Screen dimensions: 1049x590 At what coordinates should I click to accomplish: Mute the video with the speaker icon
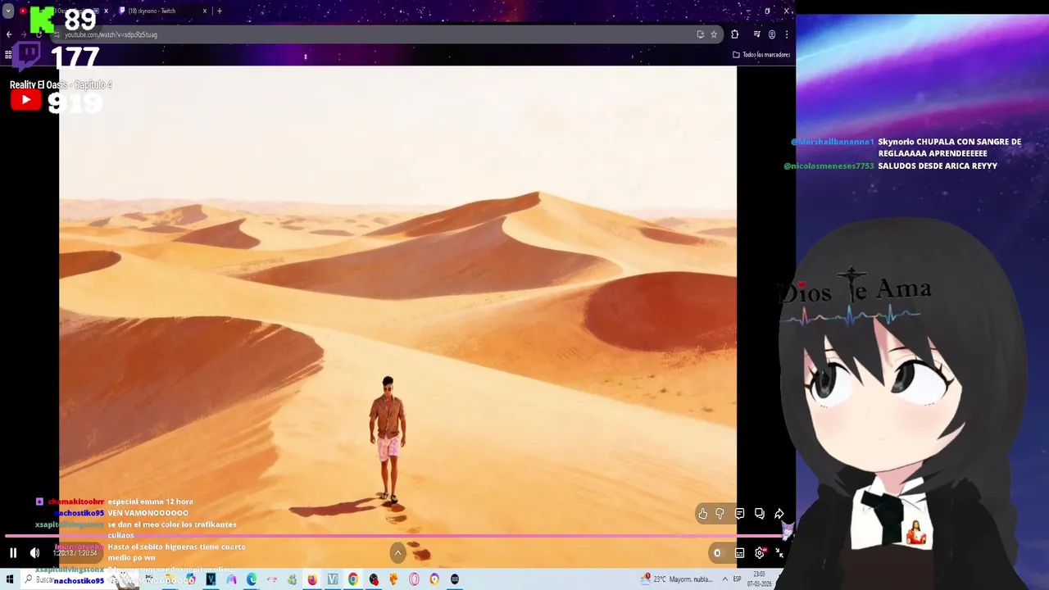point(34,553)
